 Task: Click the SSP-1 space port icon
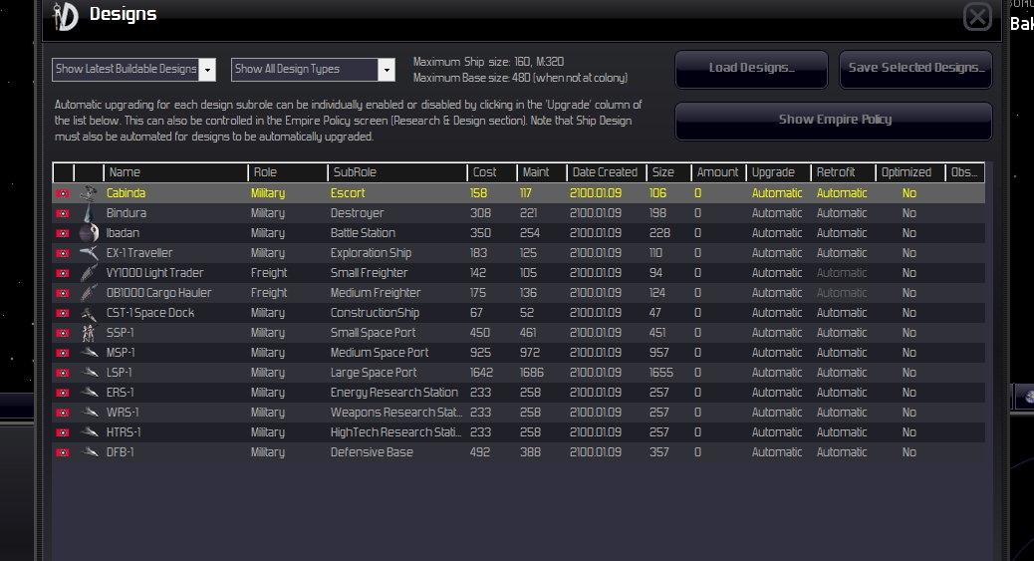pyautogui.click(x=89, y=333)
